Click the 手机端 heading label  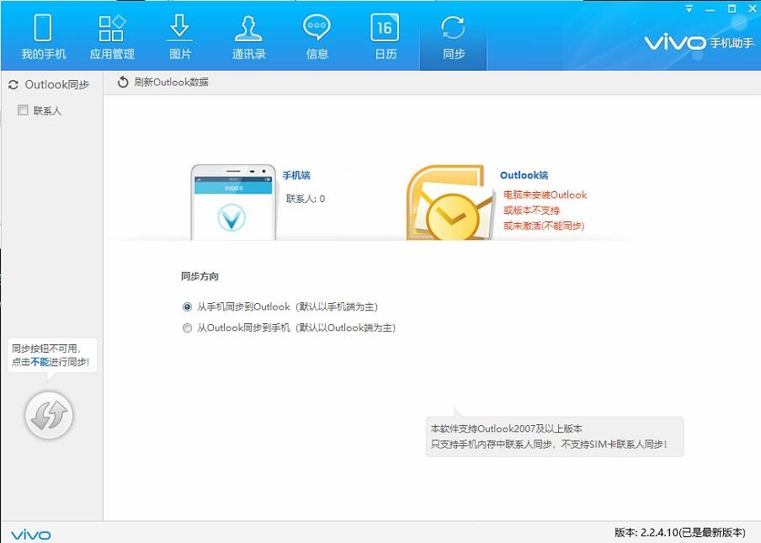296,175
